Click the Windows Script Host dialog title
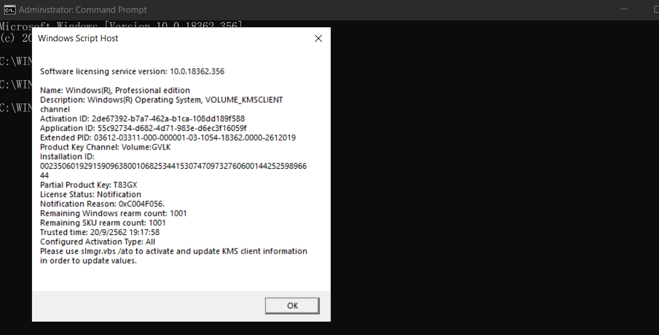The width and height of the screenshot is (659, 335). pos(78,38)
